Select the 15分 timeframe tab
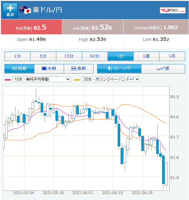This screenshot has width=189, height=200. [x=69, y=56]
